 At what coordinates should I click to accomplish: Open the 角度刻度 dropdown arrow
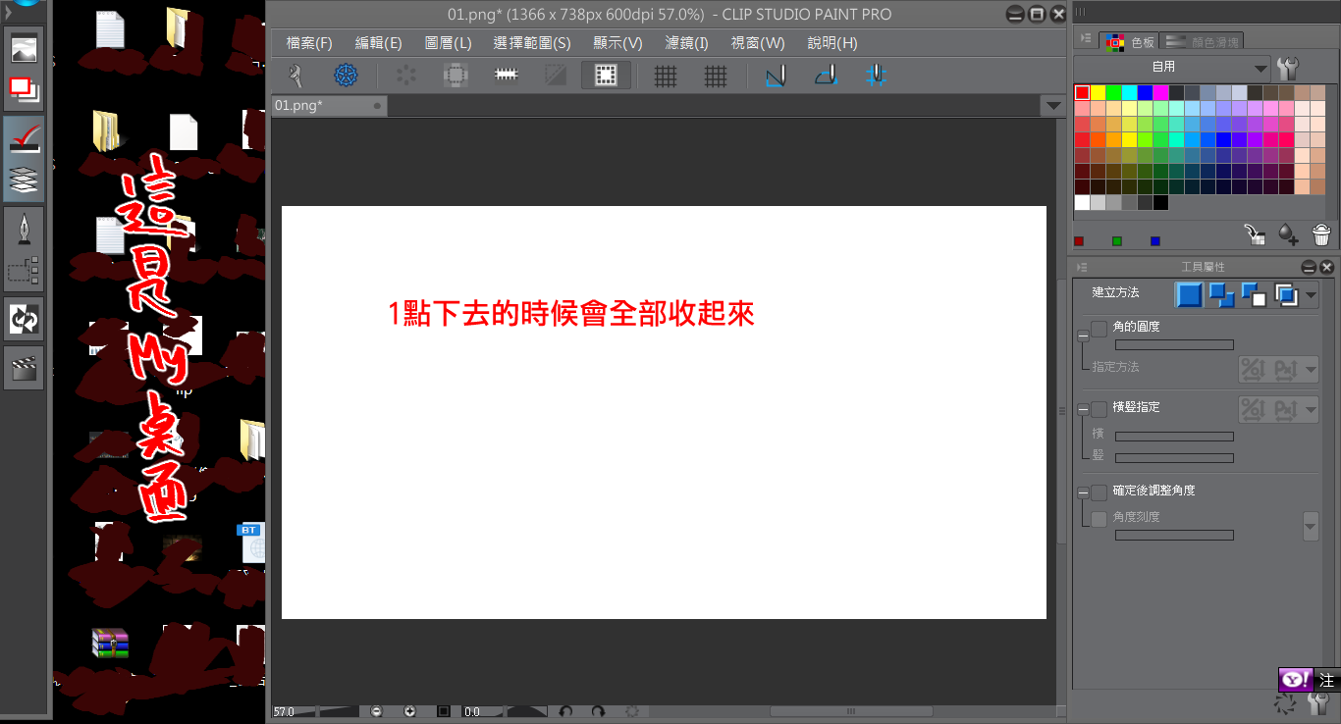click(x=1311, y=526)
